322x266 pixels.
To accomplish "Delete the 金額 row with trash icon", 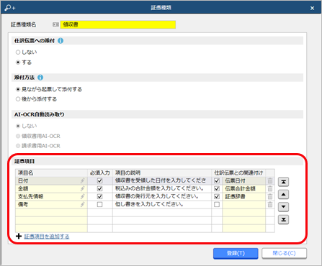I will (270, 188).
